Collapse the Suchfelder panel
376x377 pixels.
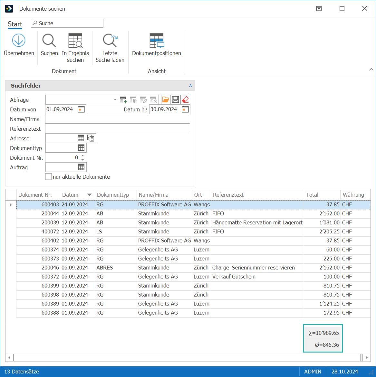click(190, 86)
